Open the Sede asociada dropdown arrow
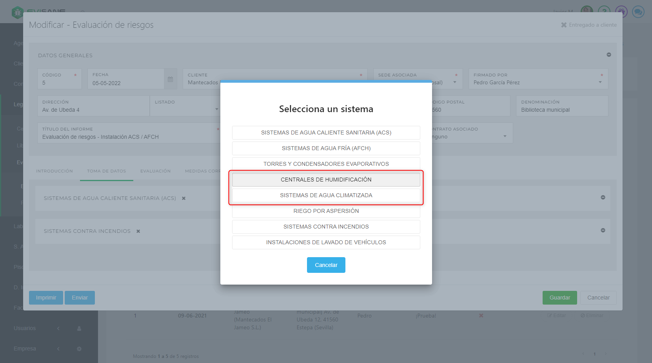 point(455,82)
